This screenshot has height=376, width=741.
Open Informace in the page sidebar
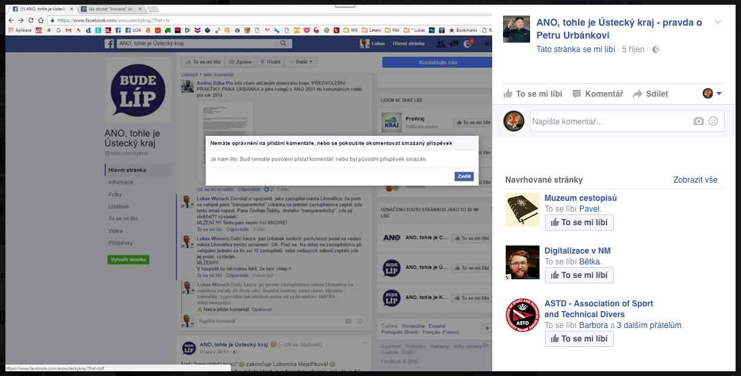(121, 183)
